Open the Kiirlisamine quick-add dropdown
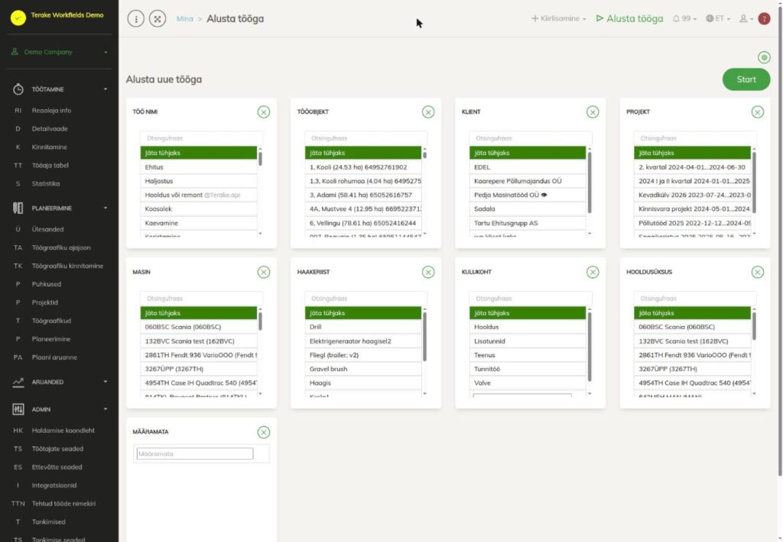 click(x=558, y=18)
